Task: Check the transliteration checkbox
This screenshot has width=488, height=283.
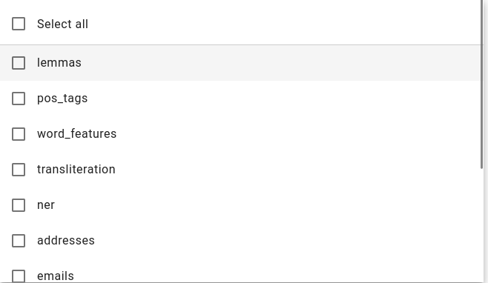Action: [x=19, y=170]
